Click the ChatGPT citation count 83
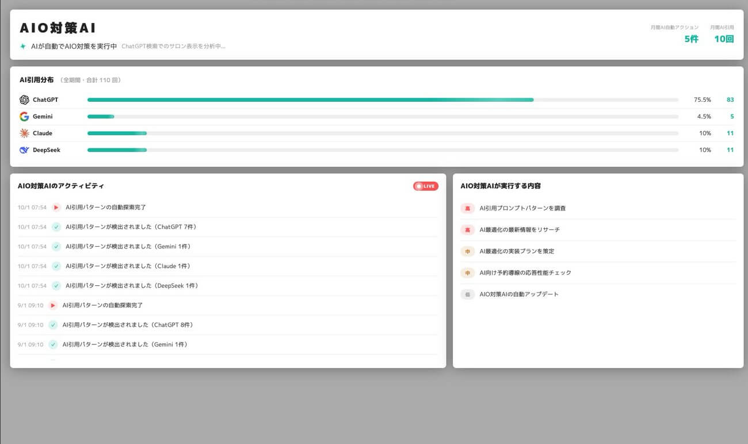 click(730, 99)
